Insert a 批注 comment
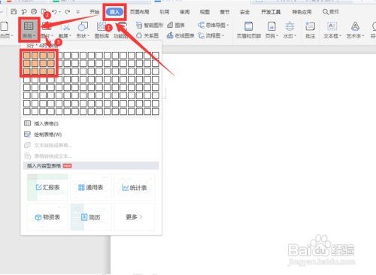This screenshot has height=275, width=376. [x=310, y=30]
